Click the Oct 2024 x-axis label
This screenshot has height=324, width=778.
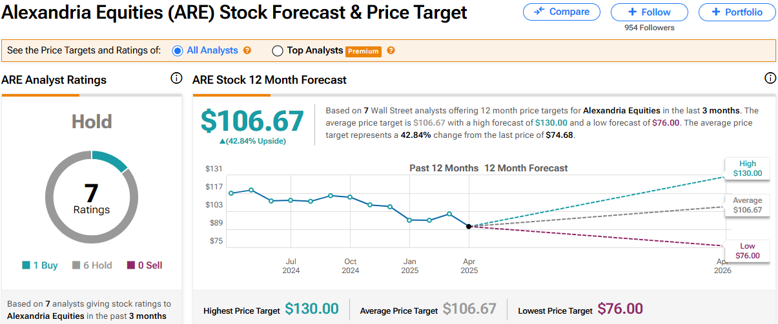[x=351, y=266]
